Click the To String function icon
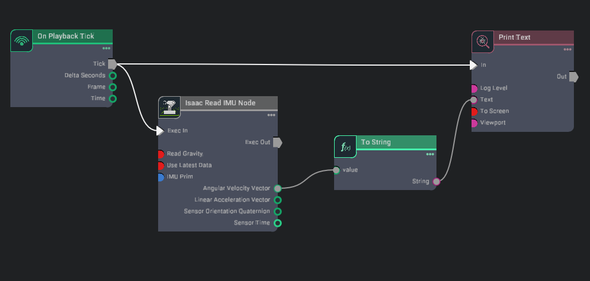Viewport: 590px width, 281px height. [x=346, y=147]
